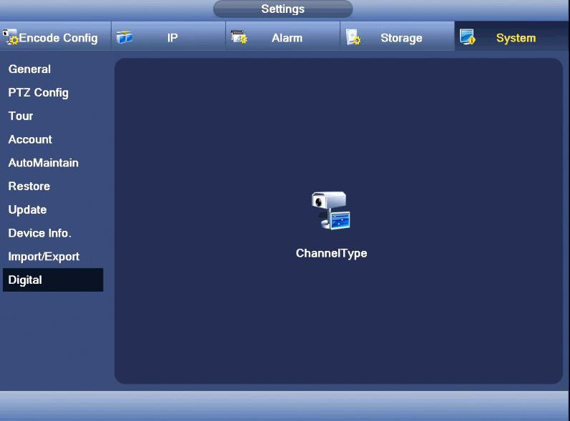The width and height of the screenshot is (570, 421).
Task: Switch to the Encode Config tab
Action: (x=55, y=36)
